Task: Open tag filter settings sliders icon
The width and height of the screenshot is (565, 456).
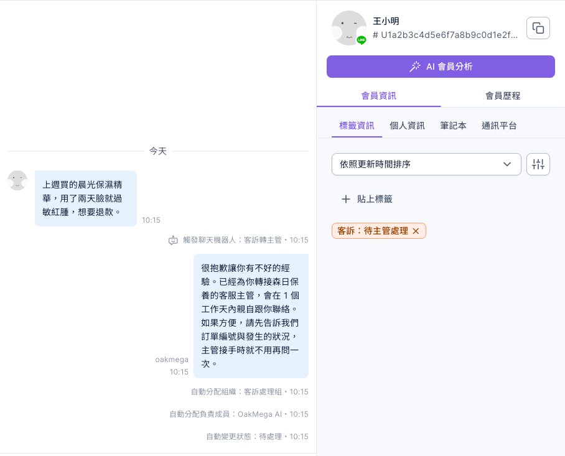Action: tap(538, 164)
